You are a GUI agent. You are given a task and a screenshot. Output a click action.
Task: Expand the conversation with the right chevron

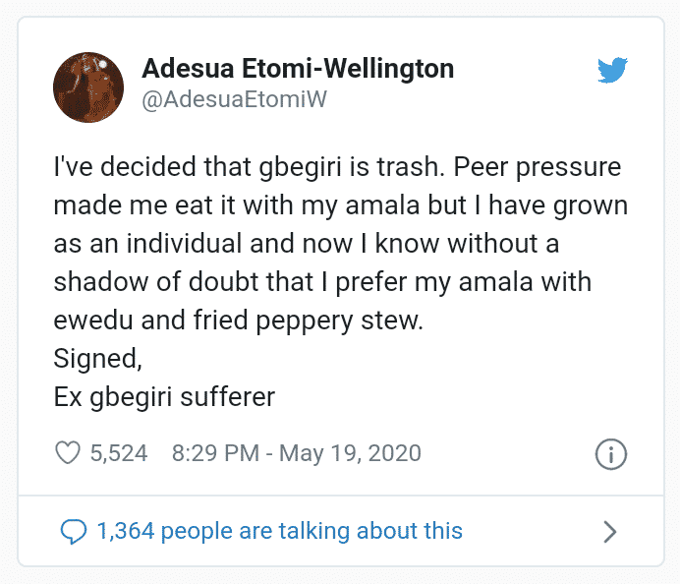[609, 532]
